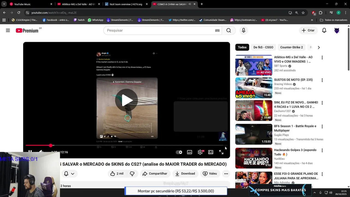Open browser zoom magnifier icon
This screenshot has width=350, height=197.
pyautogui.click(x=297, y=13)
